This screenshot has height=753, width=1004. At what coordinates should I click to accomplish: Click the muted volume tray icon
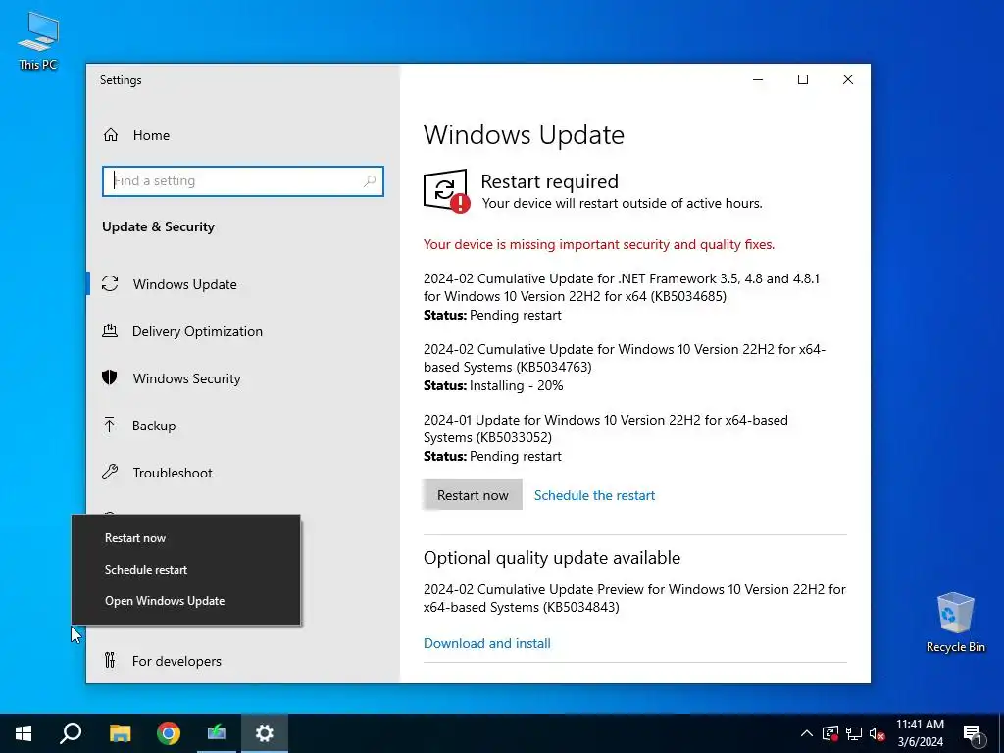pos(878,733)
